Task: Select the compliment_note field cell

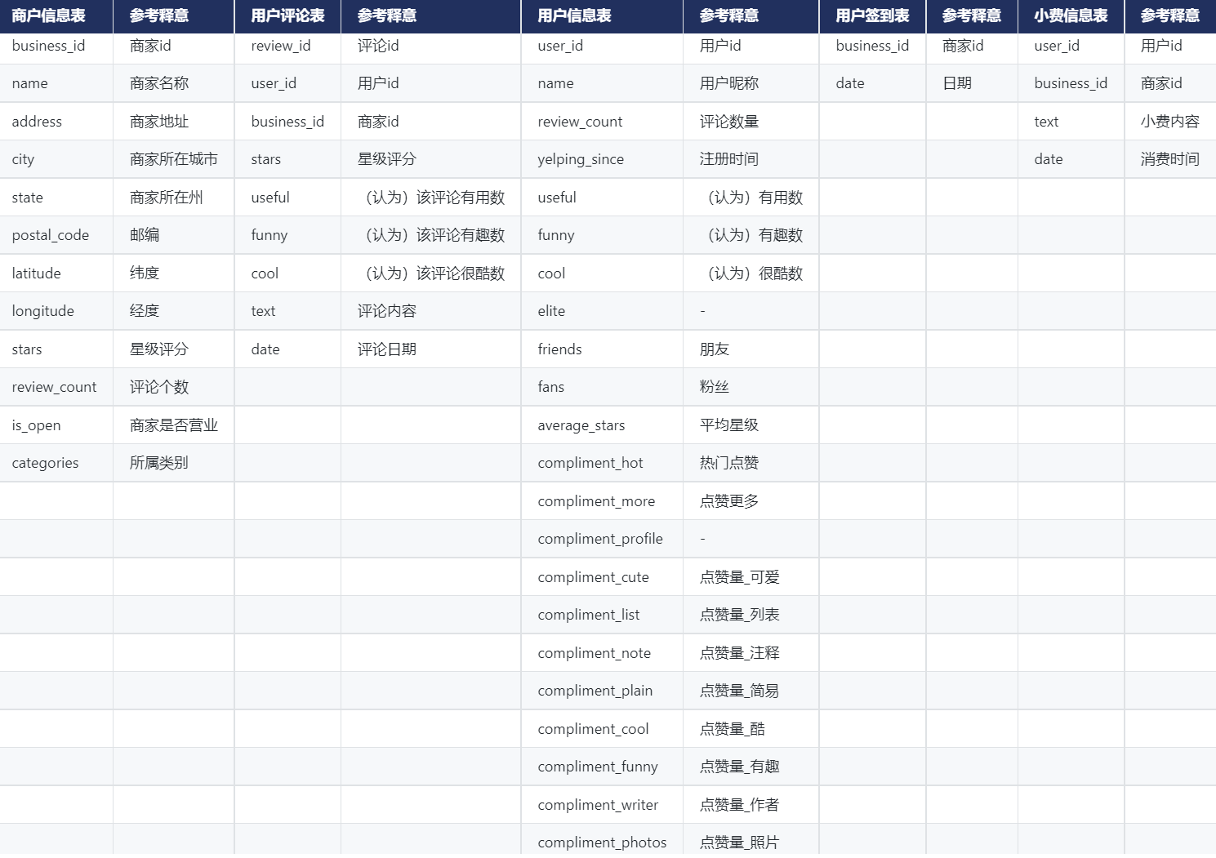Action: click(x=602, y=653)
